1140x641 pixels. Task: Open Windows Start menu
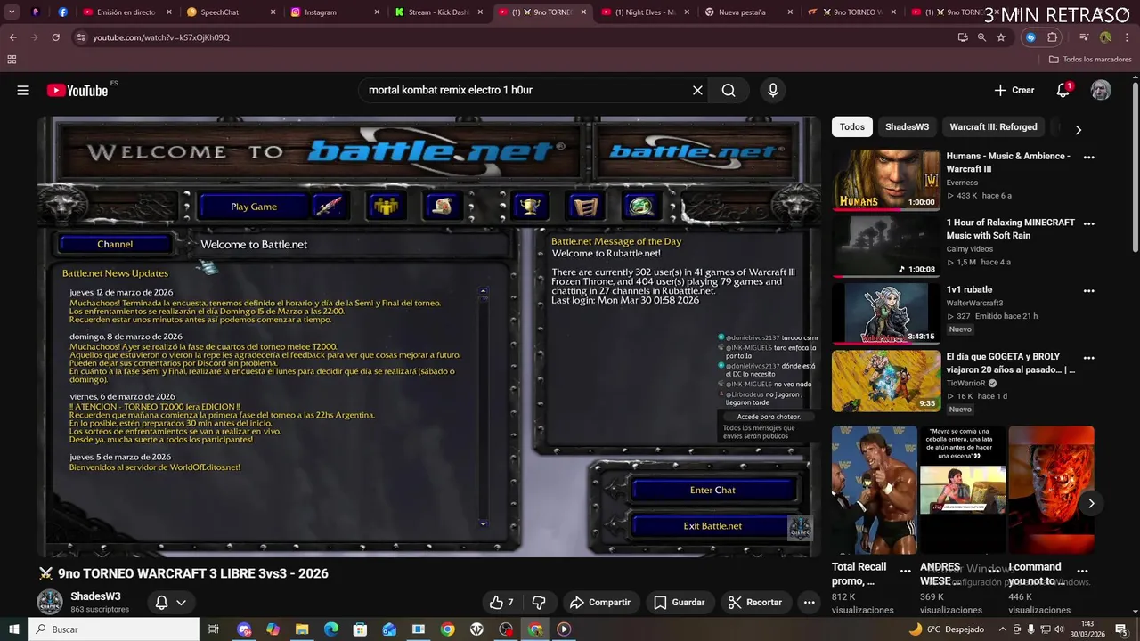pyautogui.click(x=14, y=629)
